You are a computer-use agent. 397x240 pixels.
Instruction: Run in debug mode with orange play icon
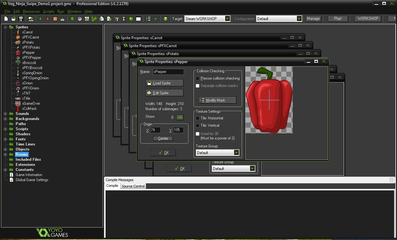(48, 19)
